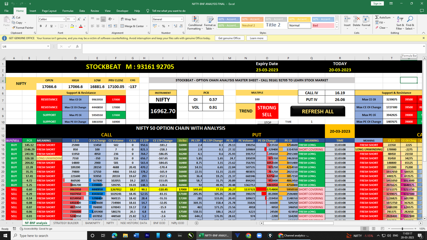This screenshot has height=240, width=427.
Task: Toggle Wrap Text
Action: coord(129,19)
